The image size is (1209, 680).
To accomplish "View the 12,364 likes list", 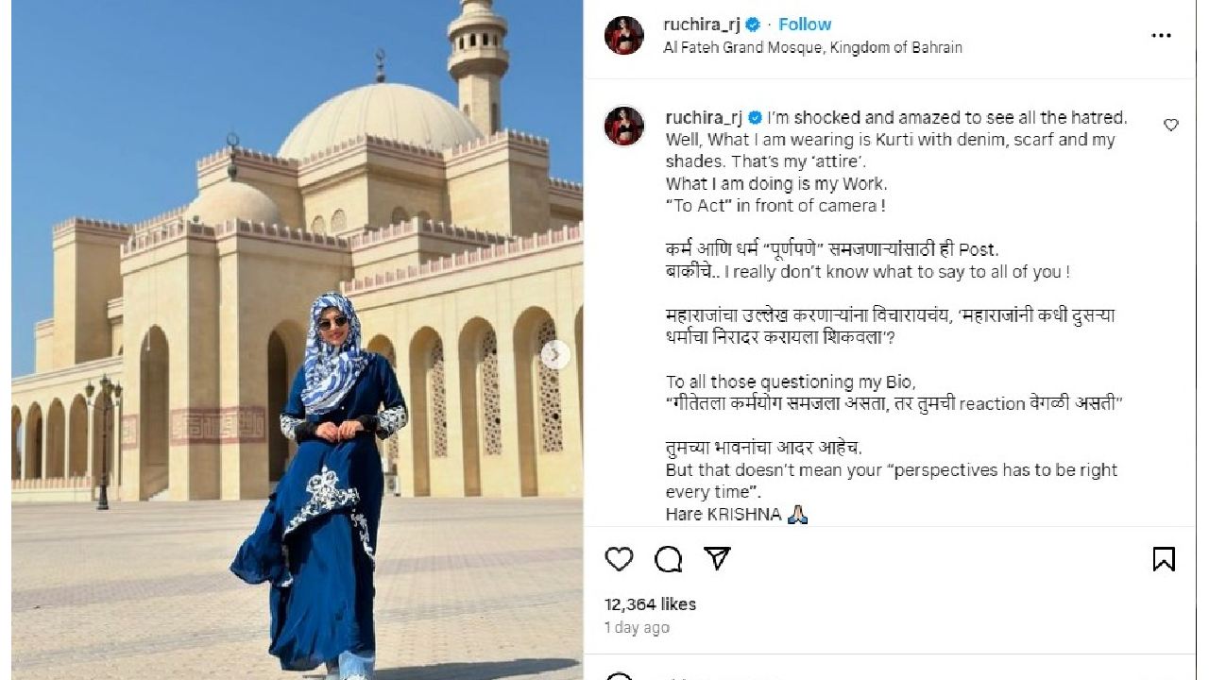I will click(650, 604).
